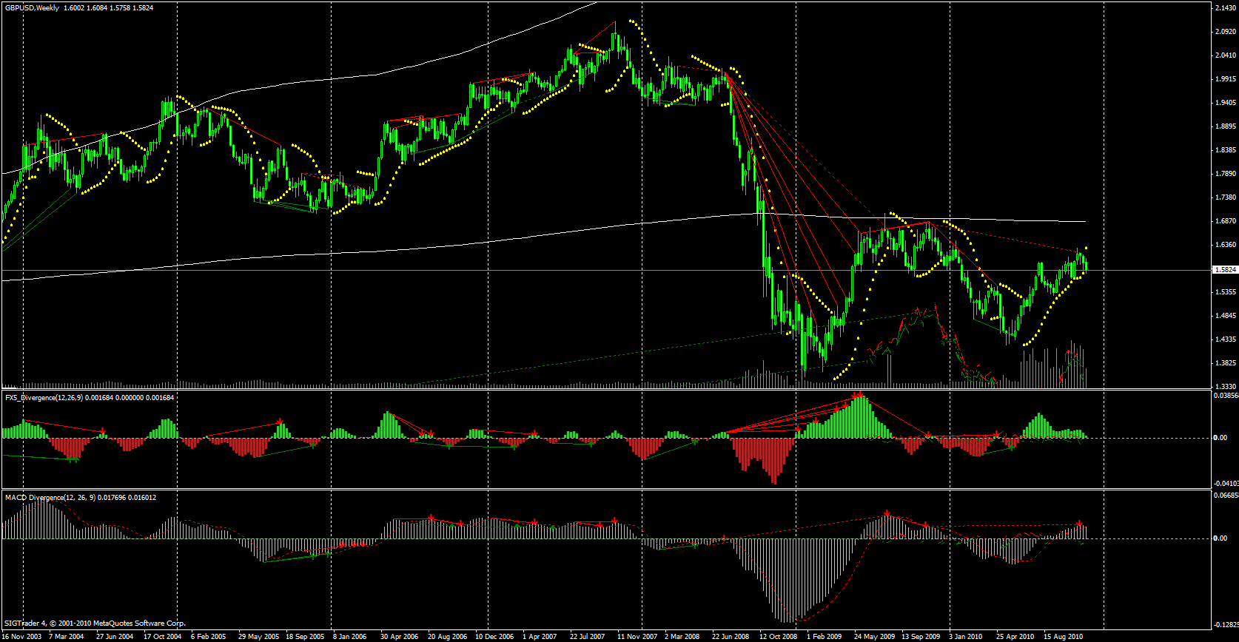Click the 3 Jan 2010 date label
1239x642 pixels.
(x=966, y=636)
